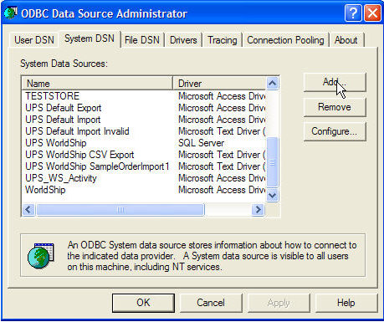This screenshot has height=322, width=384.
Task: Close the ODBC Data Source Administrator window
Action: point(372,13)
